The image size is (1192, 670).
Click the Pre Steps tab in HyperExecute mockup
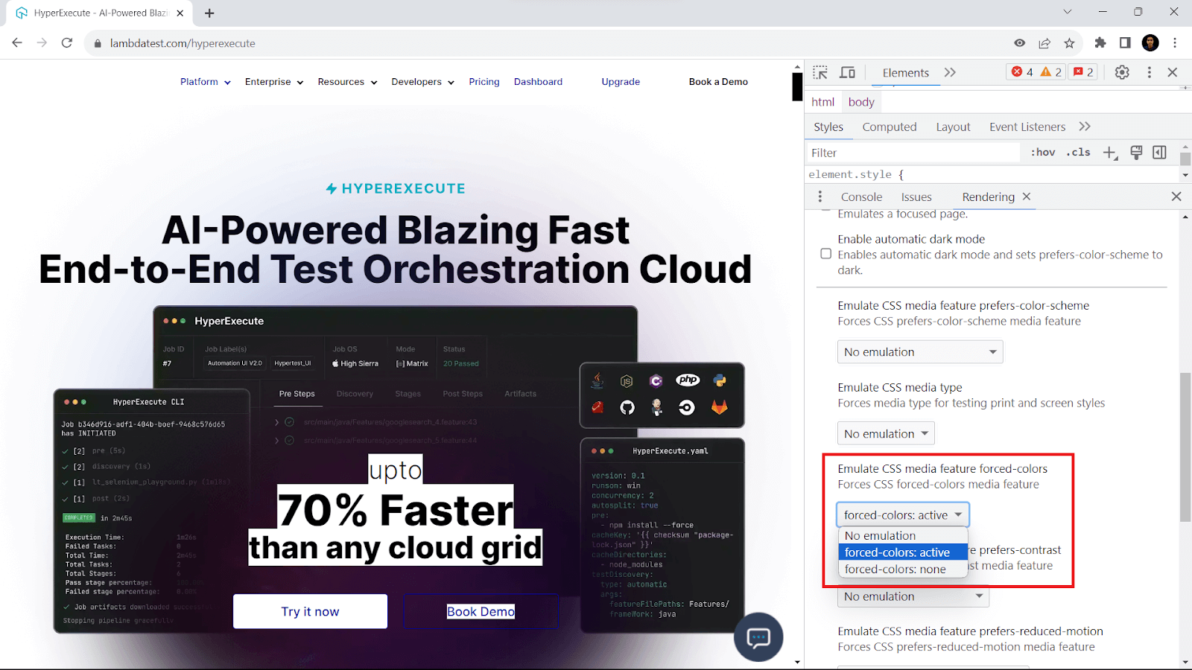click(x=297, y=394)
